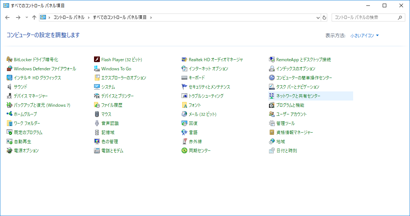
Task: Open the バックアップと復元 (Windows 7) link
Action: [42, 105]
